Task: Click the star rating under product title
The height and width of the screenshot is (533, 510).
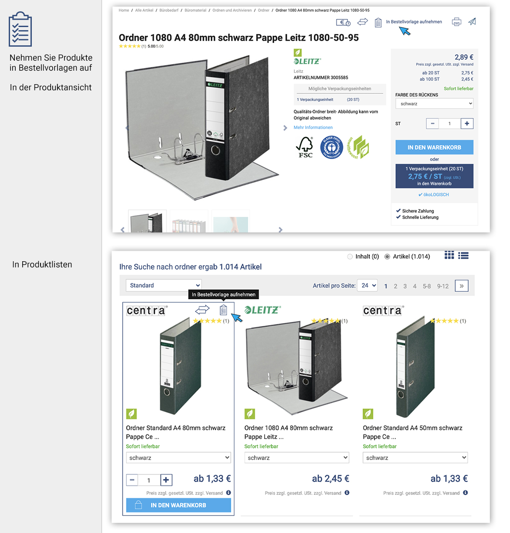Action: [x=129, y=46]
